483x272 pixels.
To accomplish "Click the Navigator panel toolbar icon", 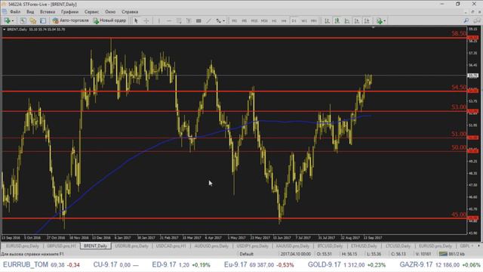I will [43, 20].
